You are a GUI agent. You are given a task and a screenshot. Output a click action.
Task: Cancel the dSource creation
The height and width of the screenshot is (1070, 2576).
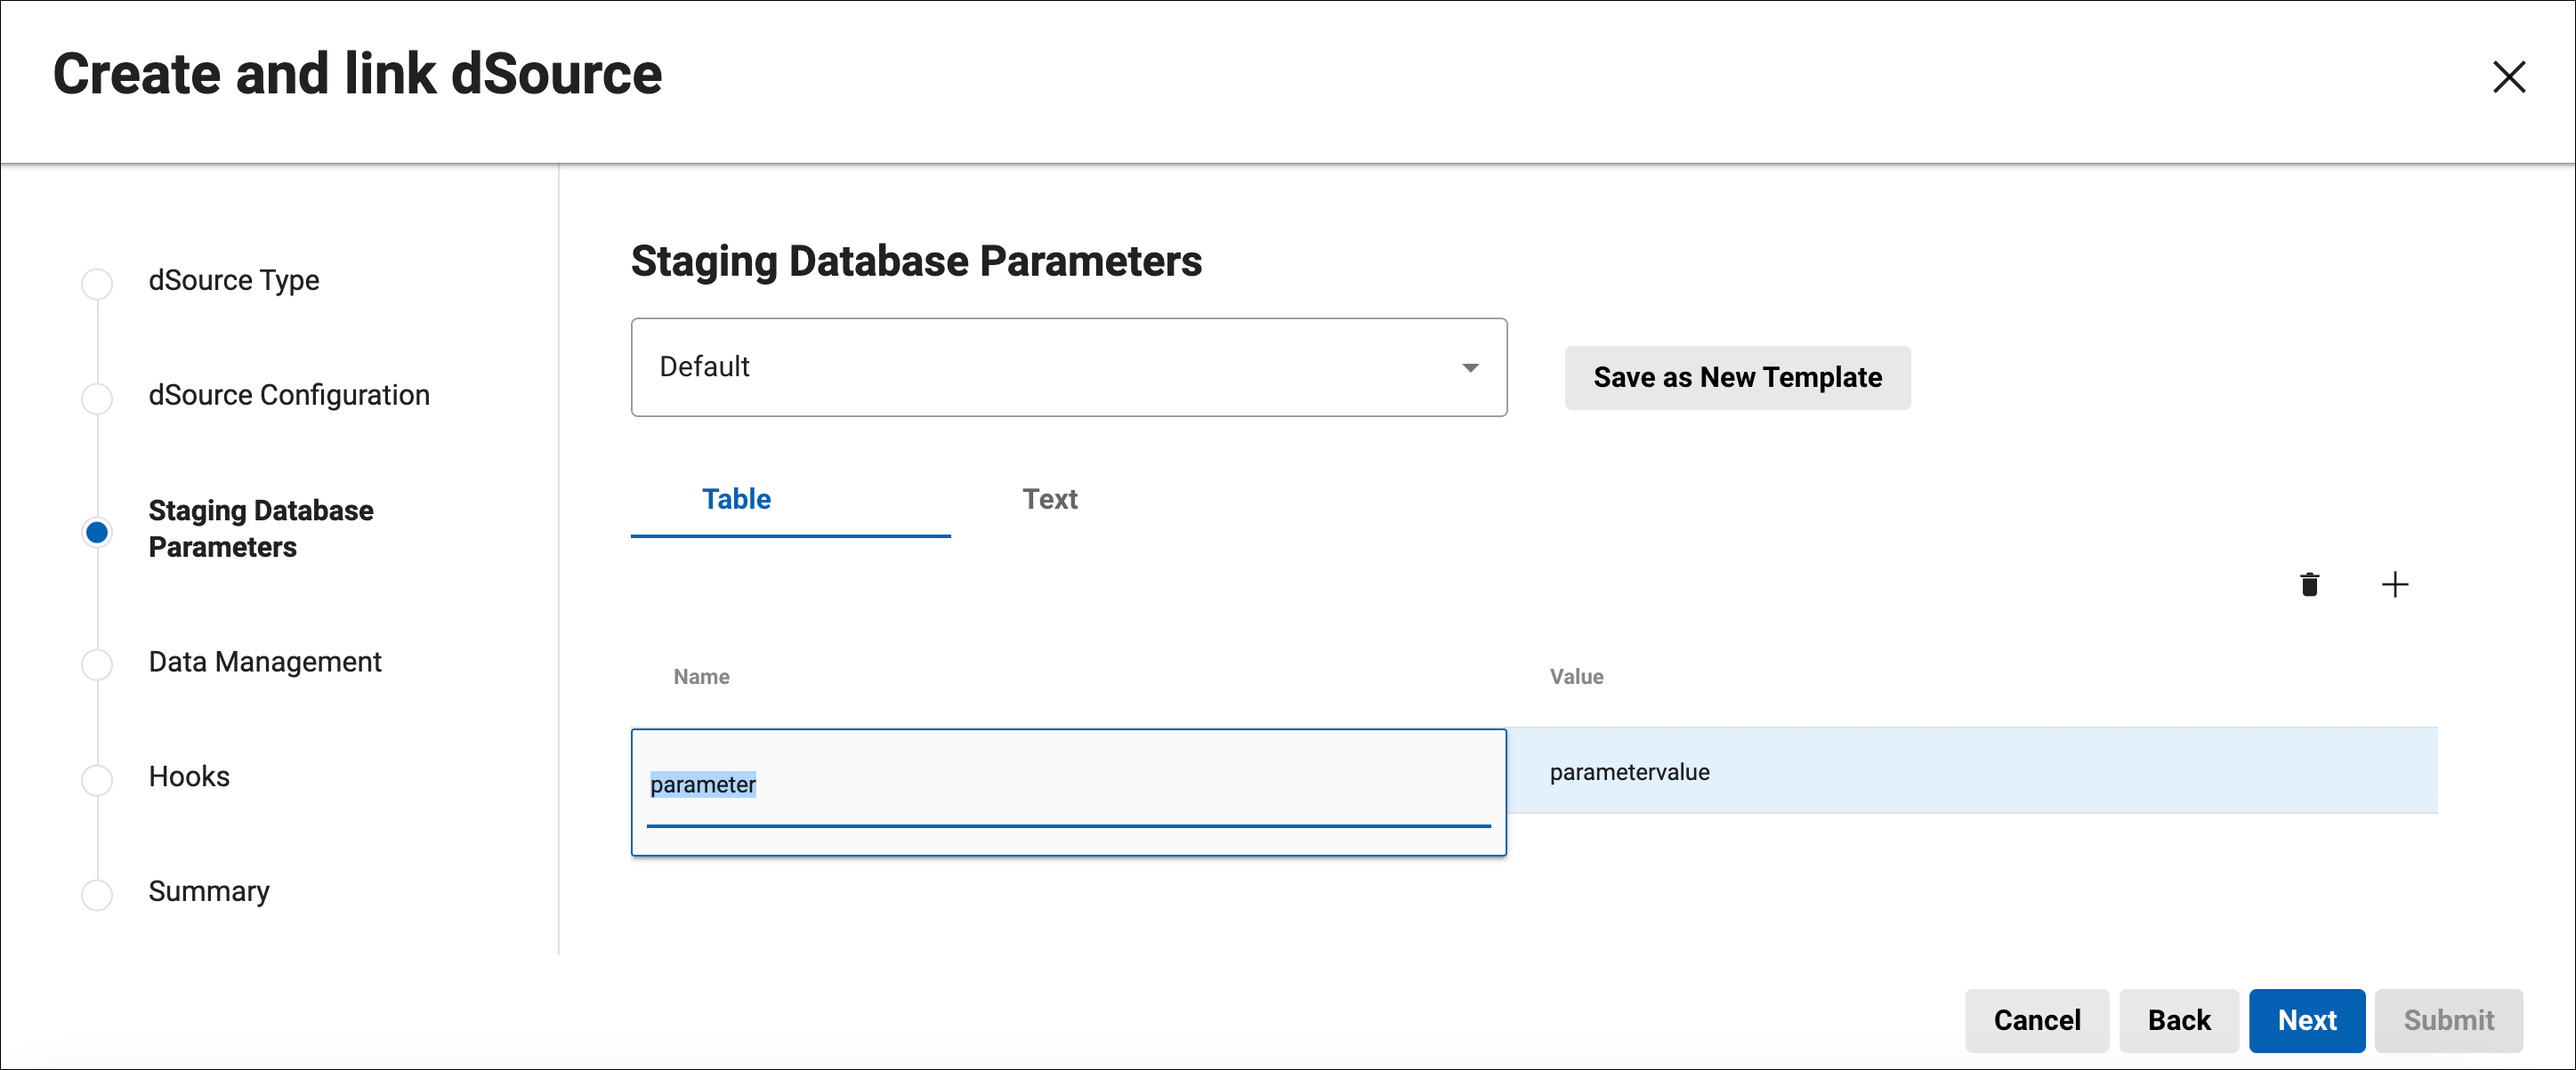click(2036, 1019)
